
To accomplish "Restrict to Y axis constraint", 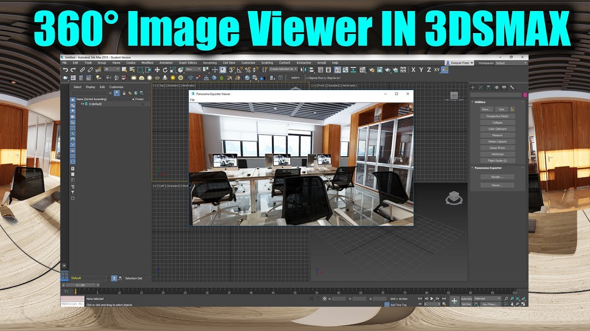I will 421,69.
